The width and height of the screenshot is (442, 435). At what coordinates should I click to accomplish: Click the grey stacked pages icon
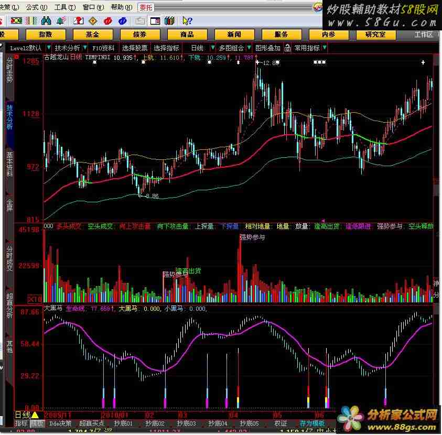140,21
